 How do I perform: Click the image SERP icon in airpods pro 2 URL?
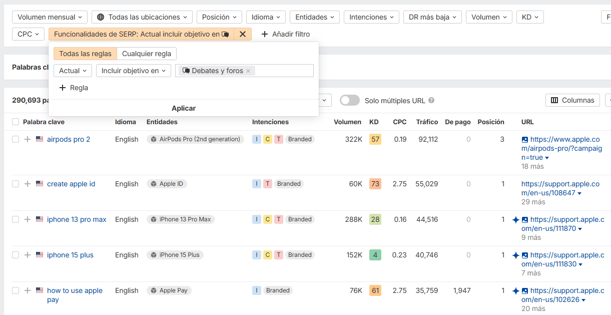tap(524, 140)
